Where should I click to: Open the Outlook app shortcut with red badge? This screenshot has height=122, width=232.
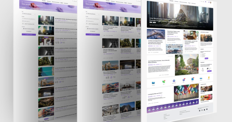tap(192, 79)
